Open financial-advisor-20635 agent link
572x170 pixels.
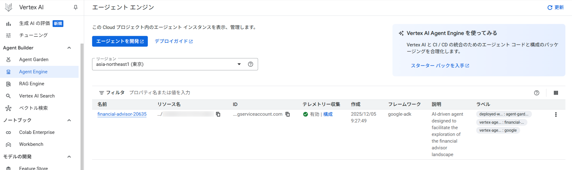pyautogui.click(x=122, y=114)
